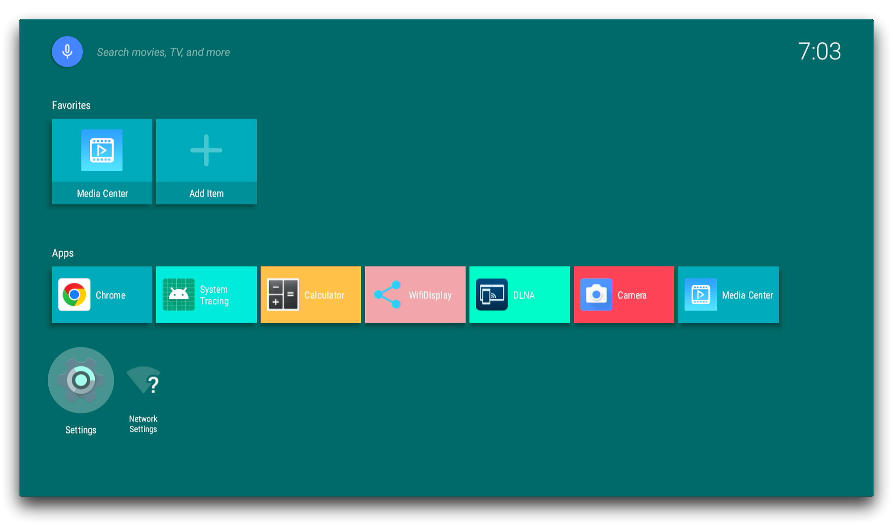Open the WifiDisplay app

coord(415,295)
